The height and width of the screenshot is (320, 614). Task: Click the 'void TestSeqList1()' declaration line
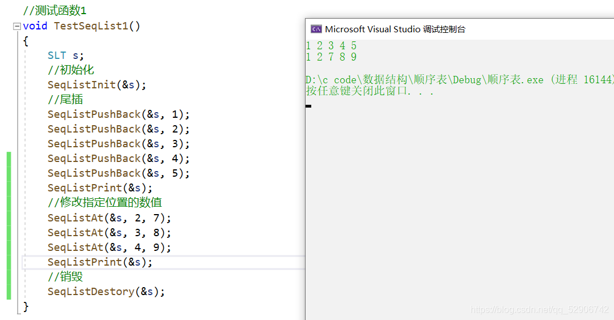click(x=82, y=26)
